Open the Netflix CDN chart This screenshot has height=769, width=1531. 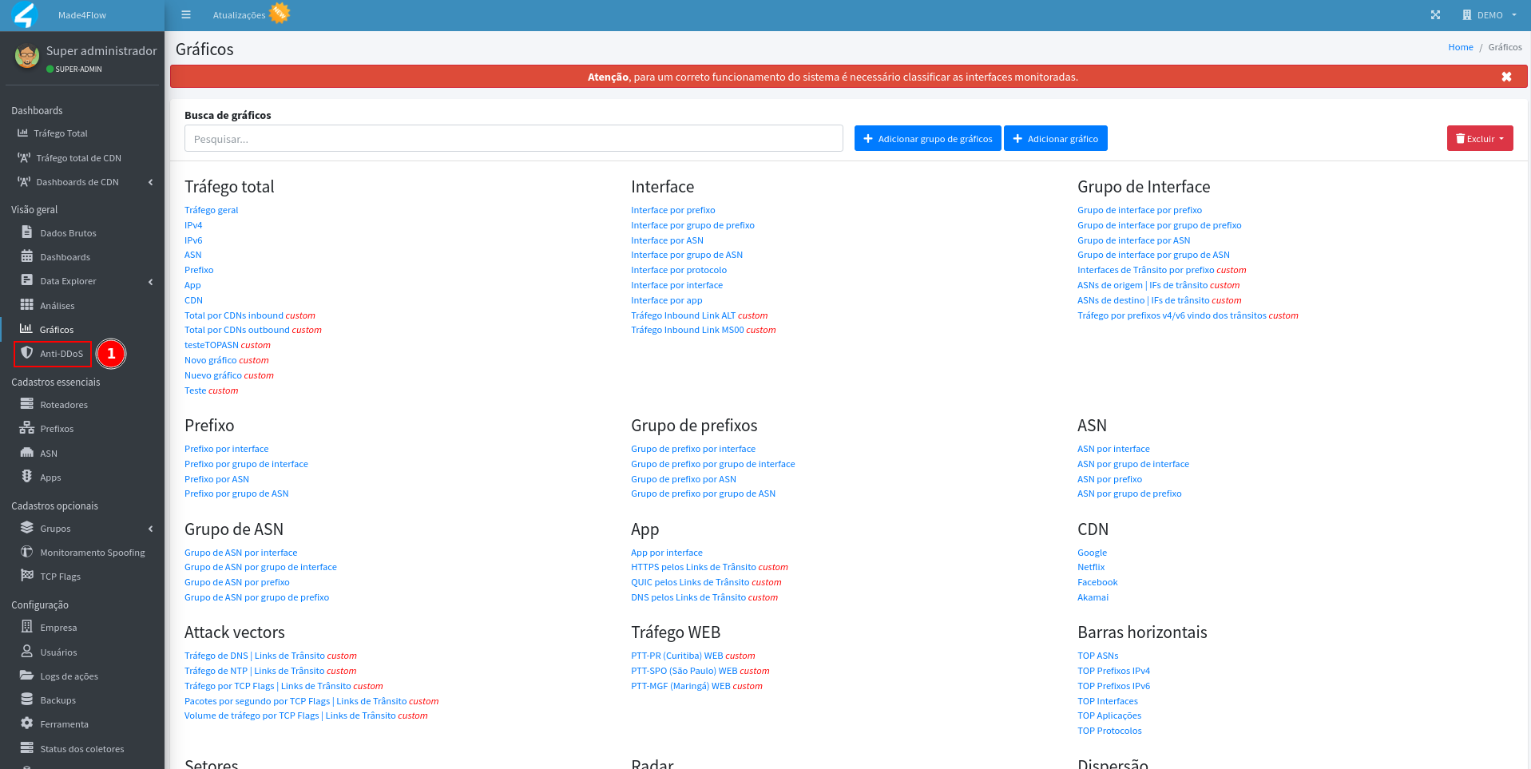pyautogui.click(x=1090, y=566)
